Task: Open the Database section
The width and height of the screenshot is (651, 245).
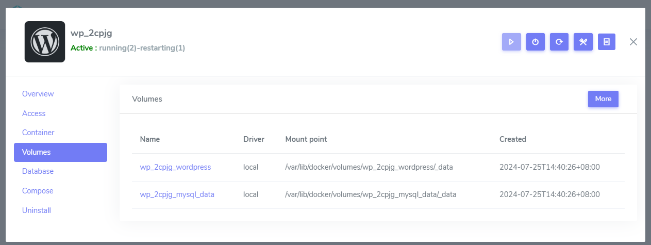Action: pyautogui.click(x=38, y=171)
